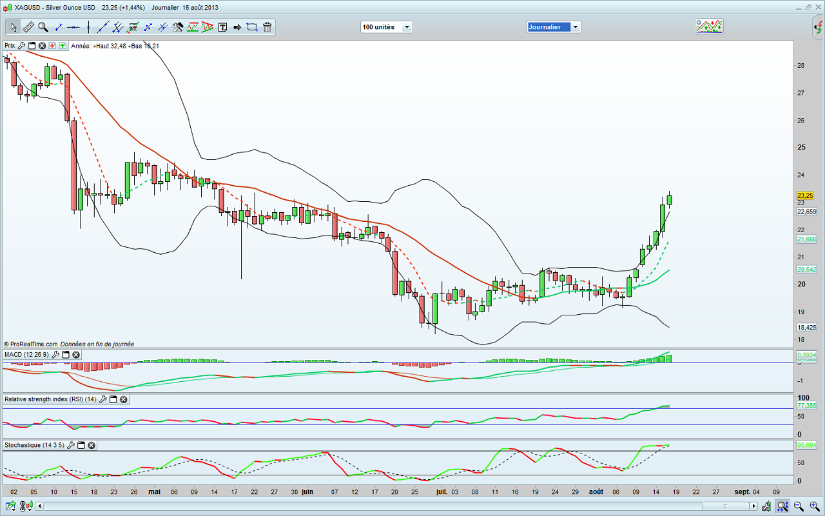Toggle maximize on the Stochastique panel
The image size is (825, 516).
pyautogui.click(x=81, y=445)
